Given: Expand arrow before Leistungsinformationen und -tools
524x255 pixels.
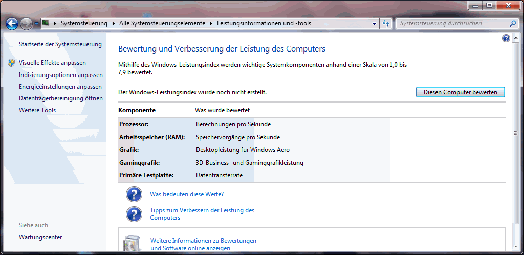Looking at the screenshot, I should 211,23.
